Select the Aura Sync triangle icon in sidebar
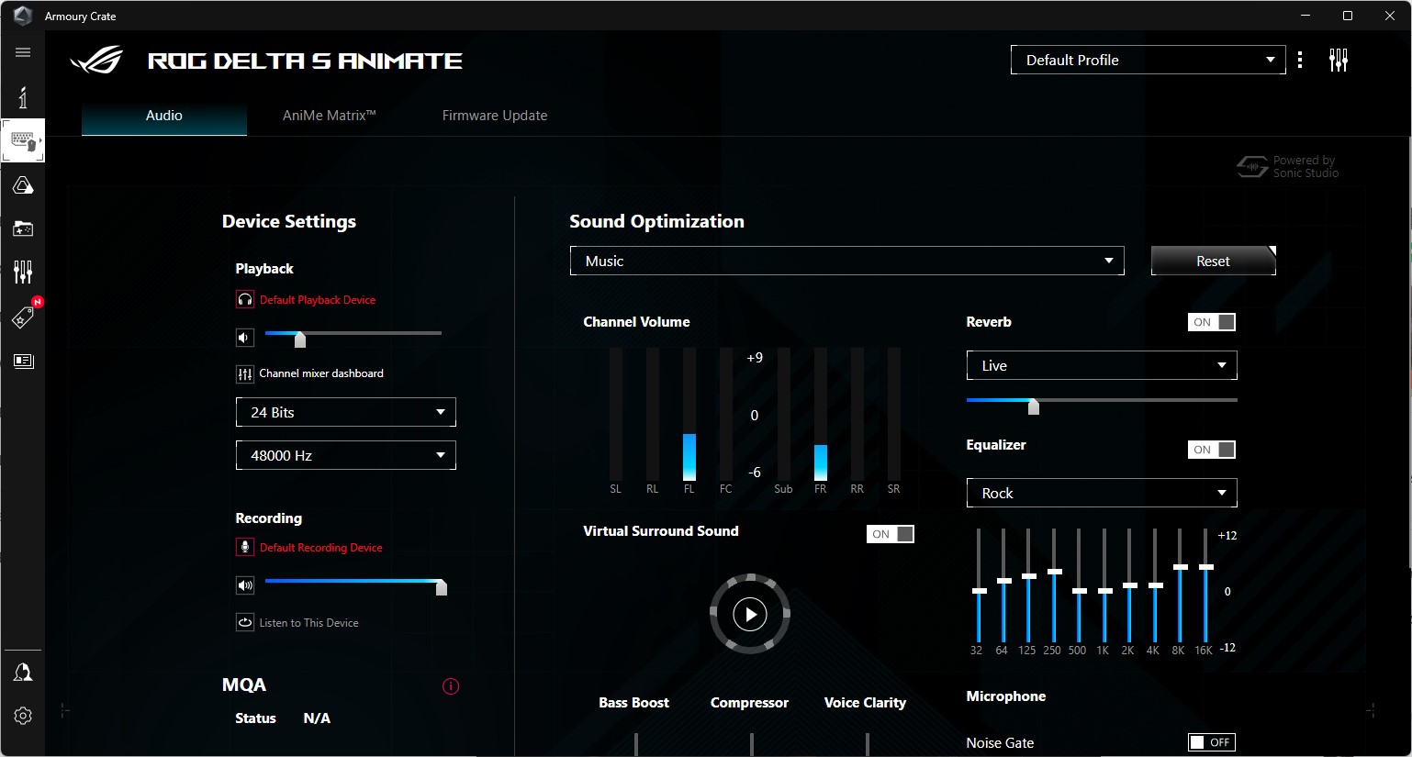1412x757 pixels. tap(22, 184)
